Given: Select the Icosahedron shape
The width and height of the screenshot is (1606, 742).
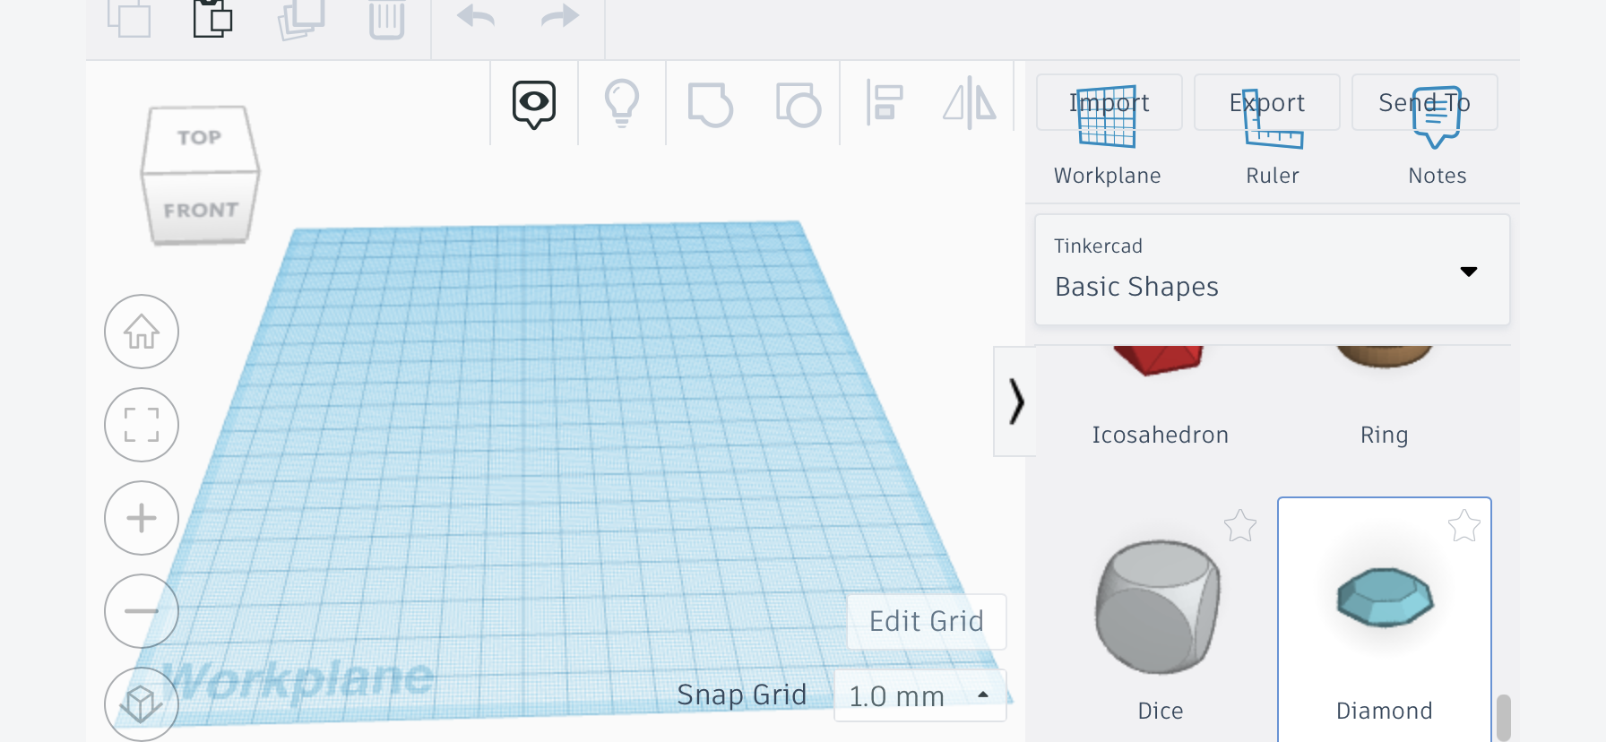Looking at the screenshot, I should [1160, 397].
